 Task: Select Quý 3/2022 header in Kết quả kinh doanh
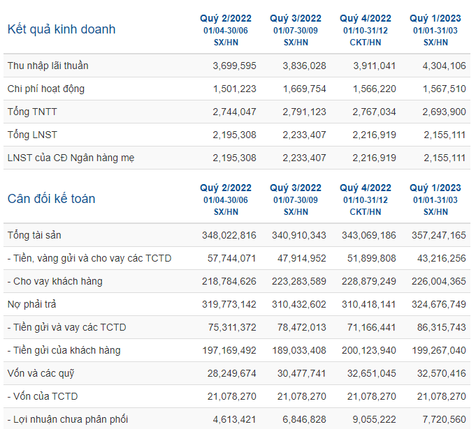(x=296, y=18)
